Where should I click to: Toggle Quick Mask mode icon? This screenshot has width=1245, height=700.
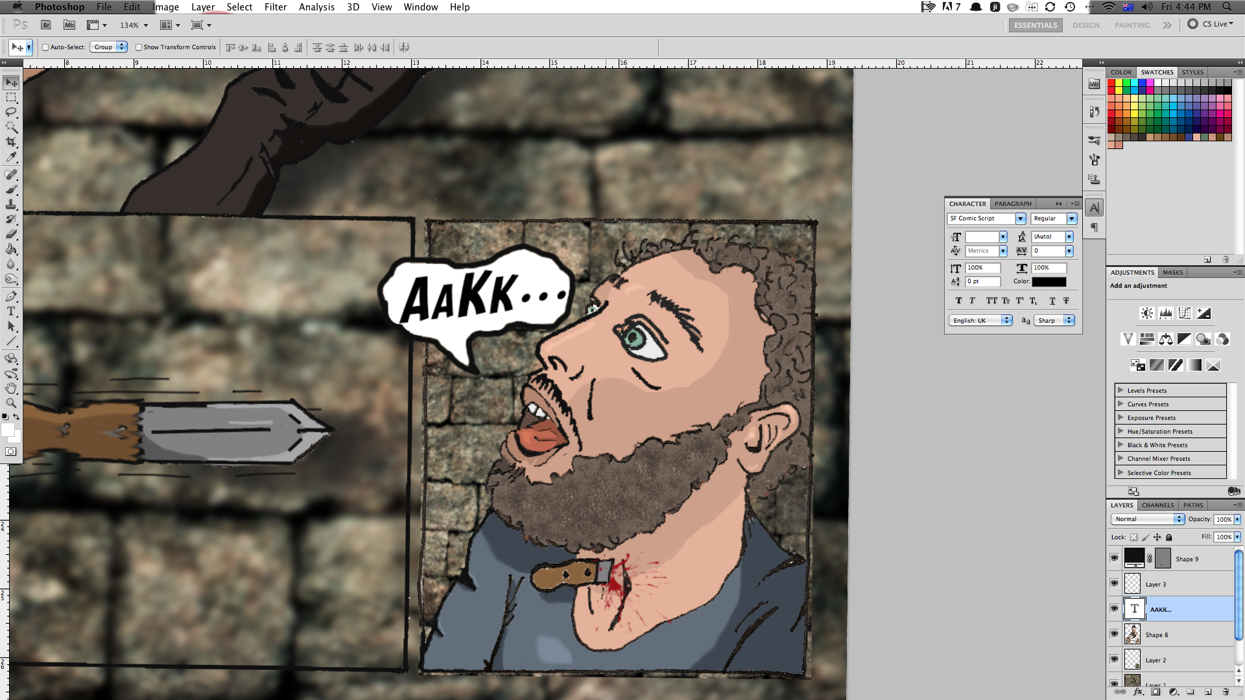click(11, 452)
